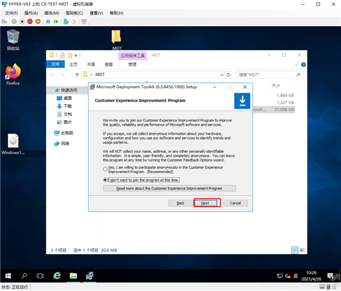The width and height of the screenshot is (341, 291).
Task: Read more about Customer Experience Improvement Program
Action: (169, 188)
